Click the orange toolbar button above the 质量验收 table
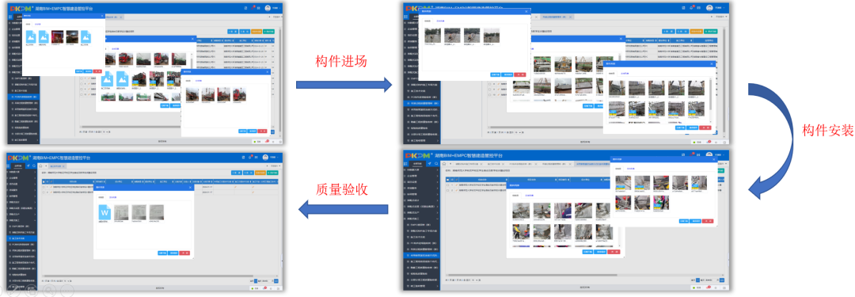Viewport: 855px width, 297px height. pyautogui.click(x=260, y=173)
